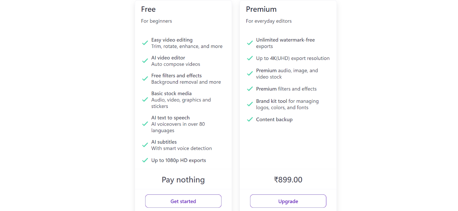Click checkmark beside AI text to speech

coord(145,124)
